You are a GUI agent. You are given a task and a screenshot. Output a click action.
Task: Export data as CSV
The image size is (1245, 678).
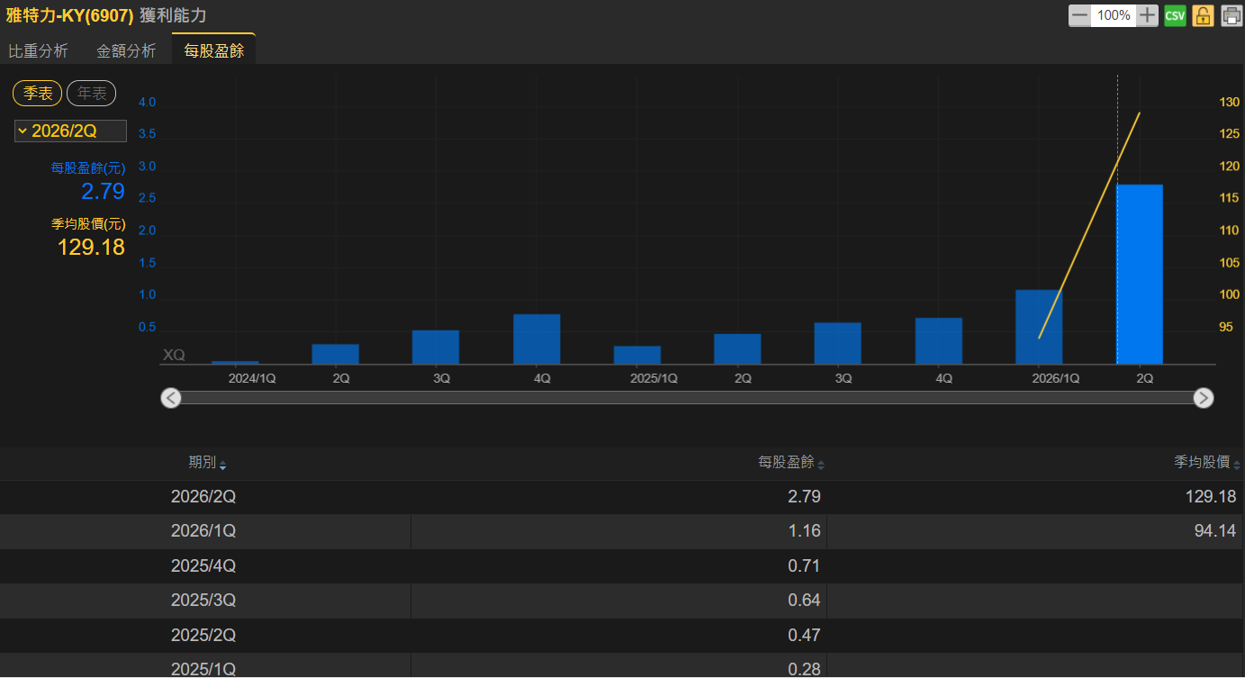click(x=1175, y=15)
